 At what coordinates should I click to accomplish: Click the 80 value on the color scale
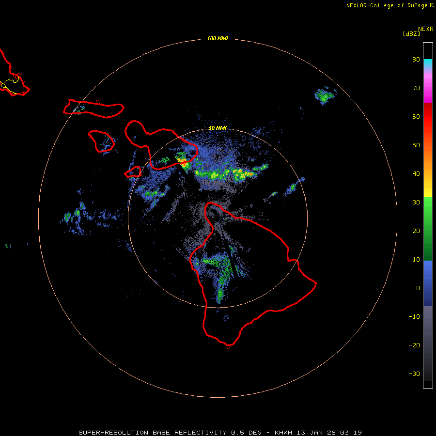pos(416,59)
